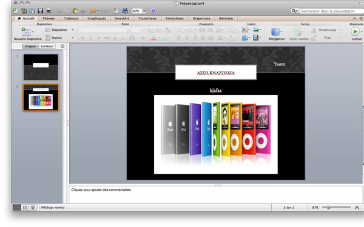Click the Save floppy disk icon
Viewport: 364px width, 227px height.
pos(41,11)
